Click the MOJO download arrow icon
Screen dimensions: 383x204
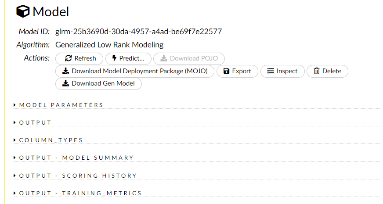[66, 71]
